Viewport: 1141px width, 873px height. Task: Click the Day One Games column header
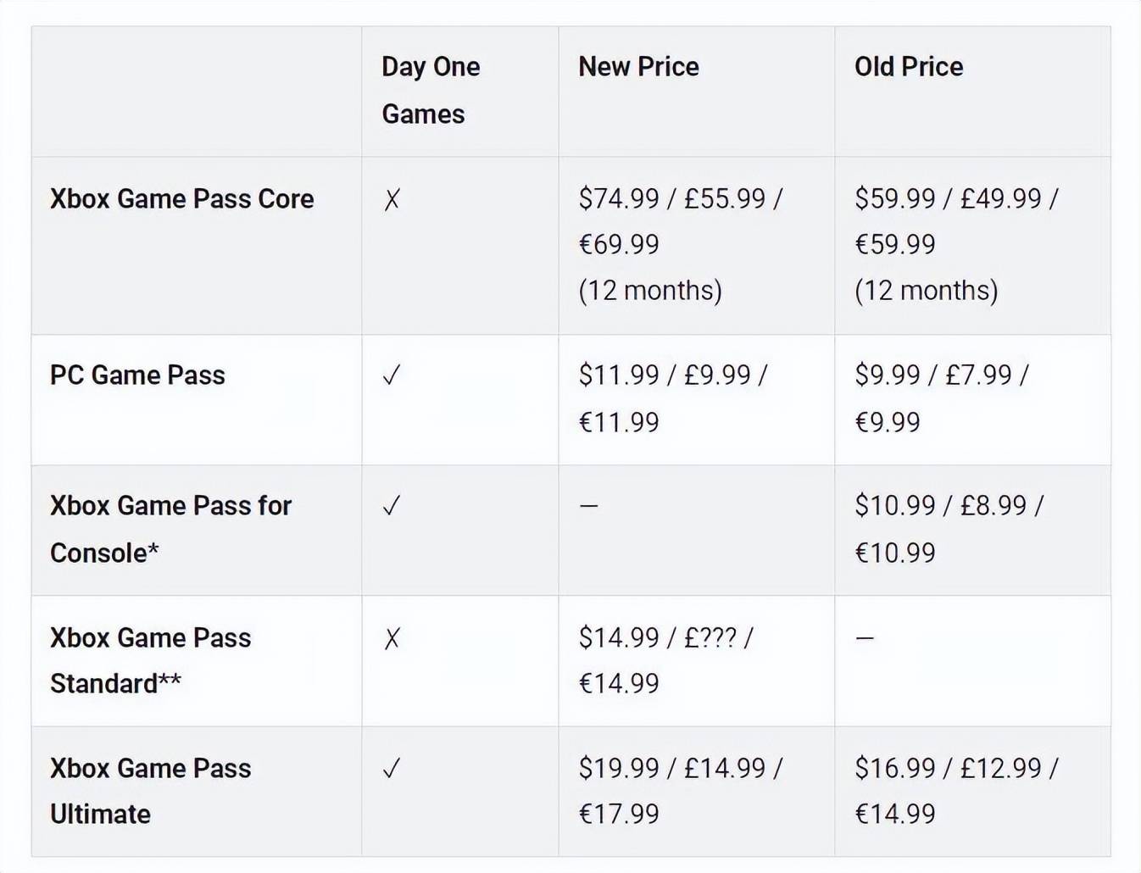tap(431, 90)
